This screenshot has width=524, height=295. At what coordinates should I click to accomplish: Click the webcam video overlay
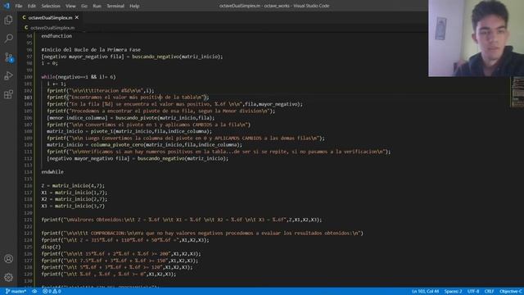(x=476, y=39)
